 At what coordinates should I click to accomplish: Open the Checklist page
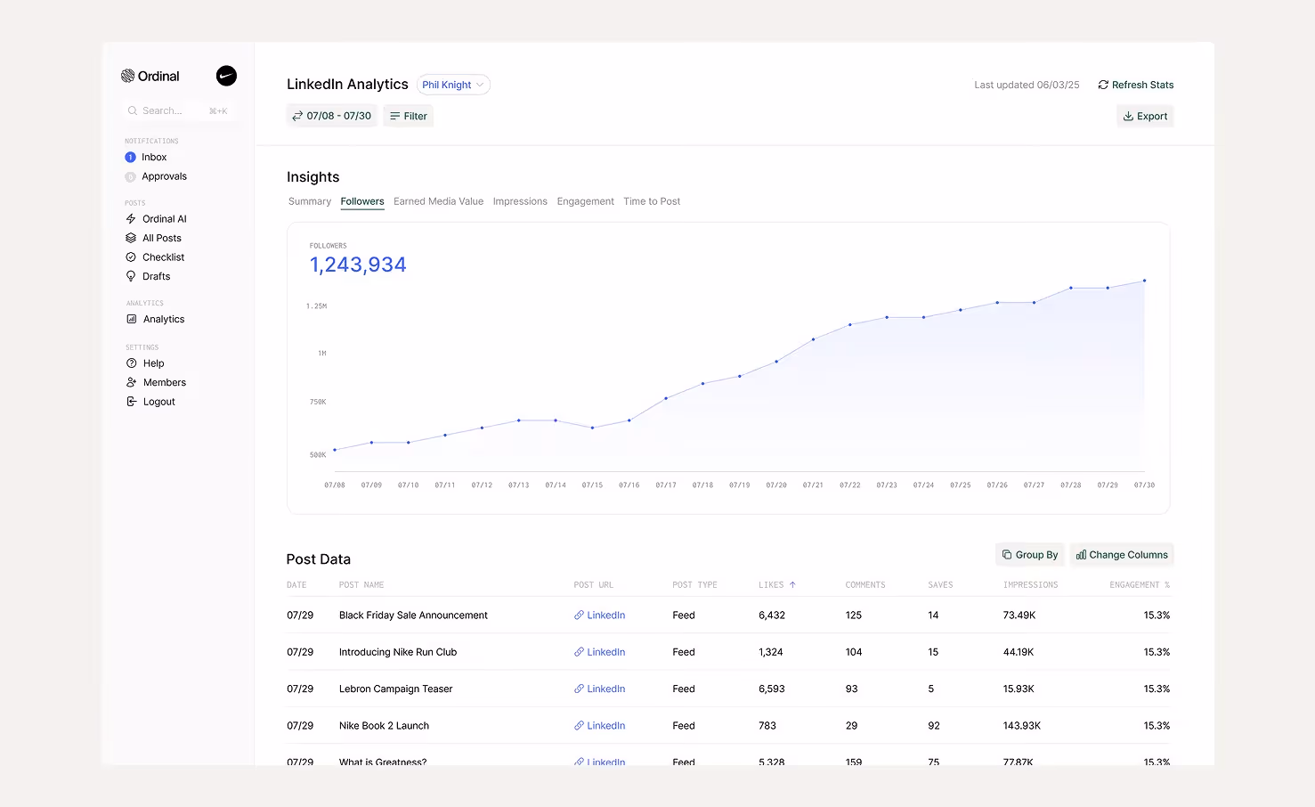(x=164, y=257)
